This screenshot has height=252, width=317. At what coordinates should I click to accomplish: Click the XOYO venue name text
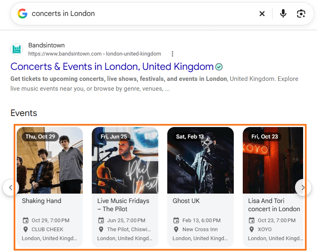click(265, 229)
